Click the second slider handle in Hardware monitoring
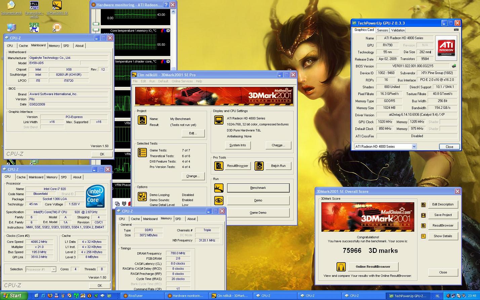 (x=96, y=30)
